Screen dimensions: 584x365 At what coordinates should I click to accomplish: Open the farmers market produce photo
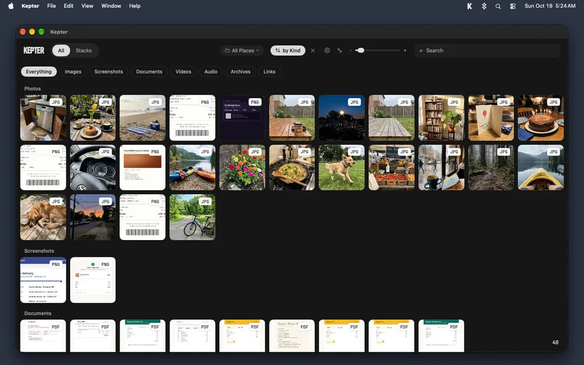pos(392,168)
